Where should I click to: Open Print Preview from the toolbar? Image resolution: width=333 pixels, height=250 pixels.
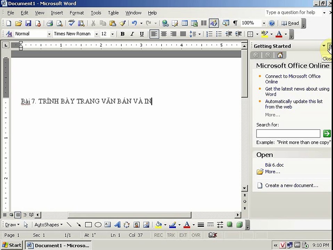(59, 23)
